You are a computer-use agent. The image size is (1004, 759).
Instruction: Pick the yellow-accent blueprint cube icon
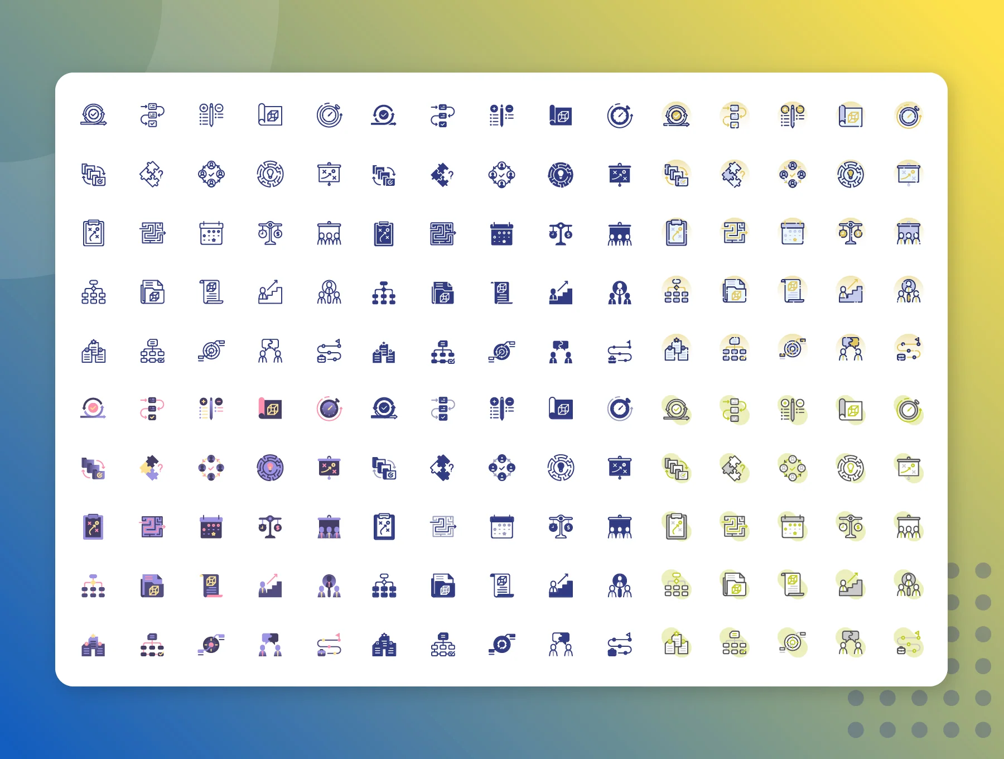point(851,115)
